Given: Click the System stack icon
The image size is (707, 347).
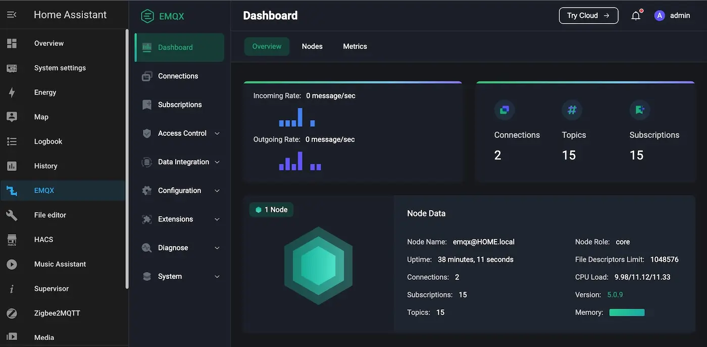Looking at the screenshot, I should tap(147, 277).
